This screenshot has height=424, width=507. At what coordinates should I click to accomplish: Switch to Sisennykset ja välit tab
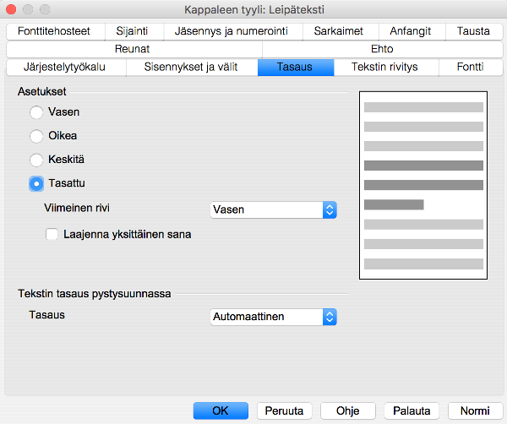tap(192, 68)
